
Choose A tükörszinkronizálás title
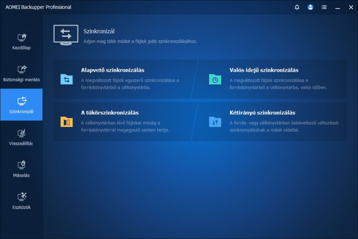click(110, 113)
